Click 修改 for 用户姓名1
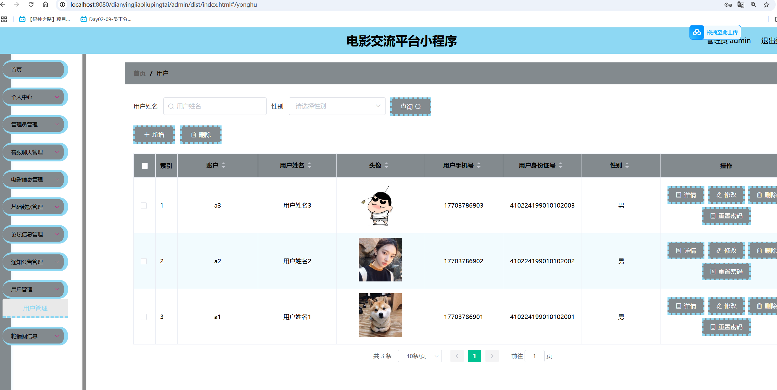The height and width of the screenshot is (390, 777). click(726, 306)
